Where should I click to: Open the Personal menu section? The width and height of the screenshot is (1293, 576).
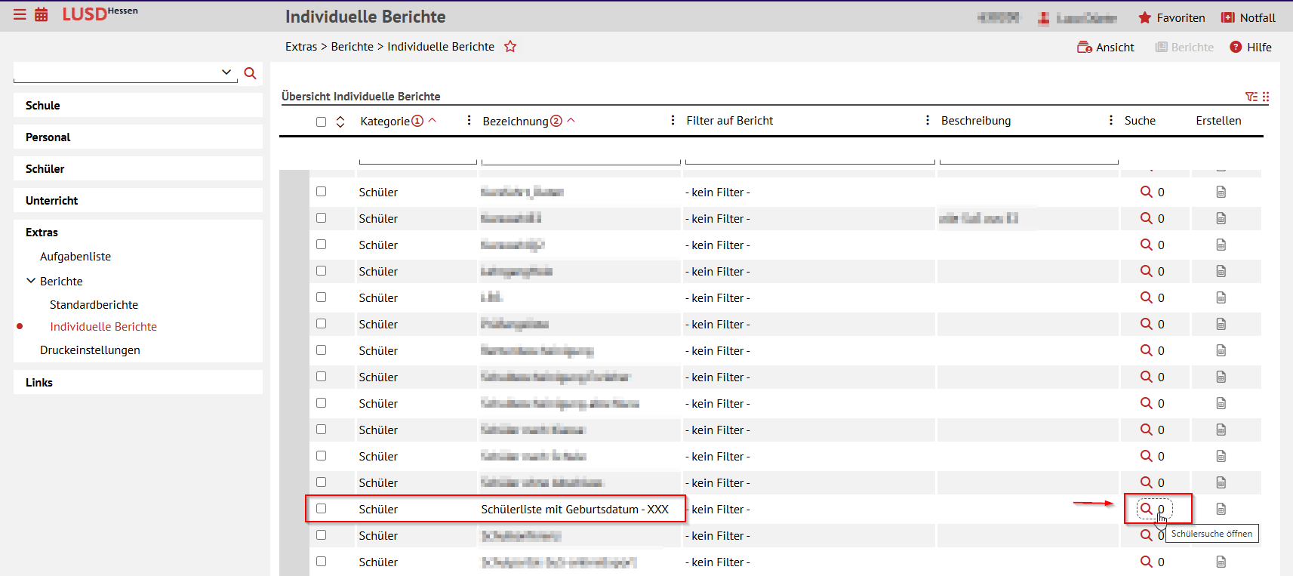point(138,137)
